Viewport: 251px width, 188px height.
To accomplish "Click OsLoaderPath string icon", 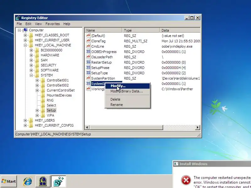I will click(88, 57).
